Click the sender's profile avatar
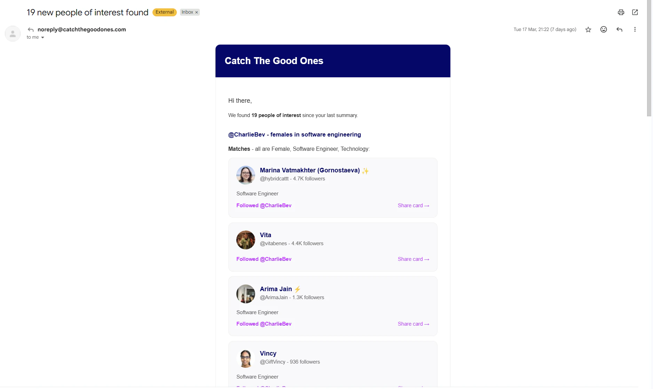 [13, 34]
